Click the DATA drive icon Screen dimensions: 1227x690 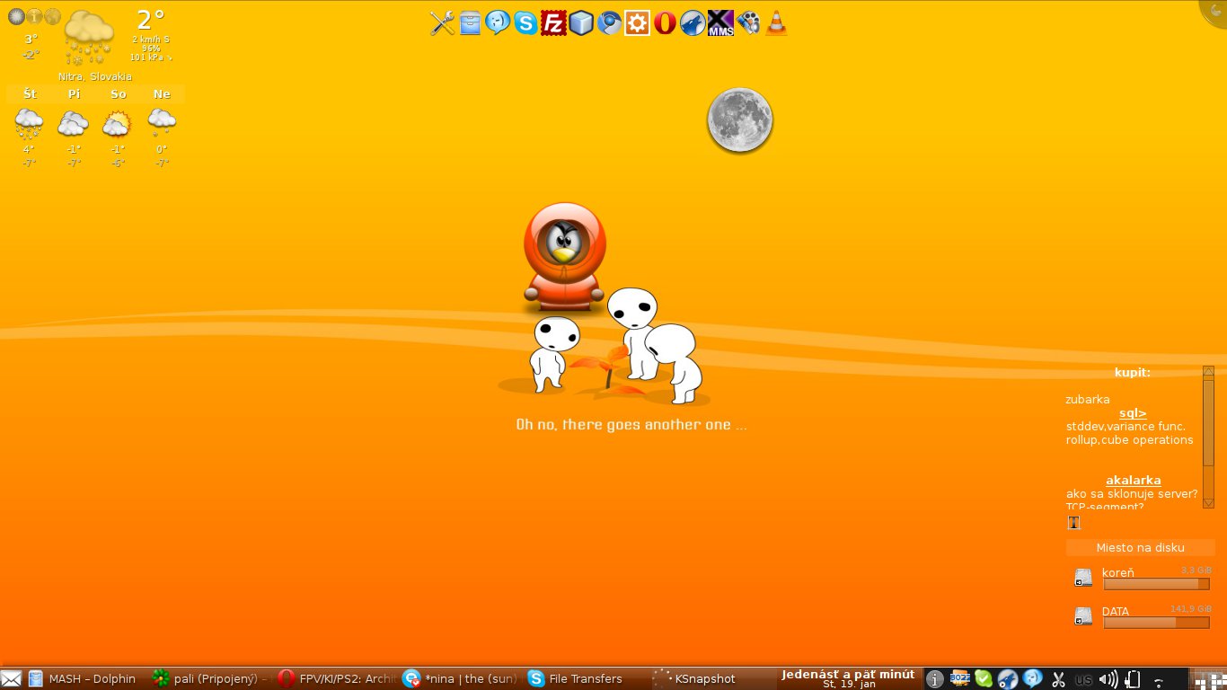pos(1084,616)
